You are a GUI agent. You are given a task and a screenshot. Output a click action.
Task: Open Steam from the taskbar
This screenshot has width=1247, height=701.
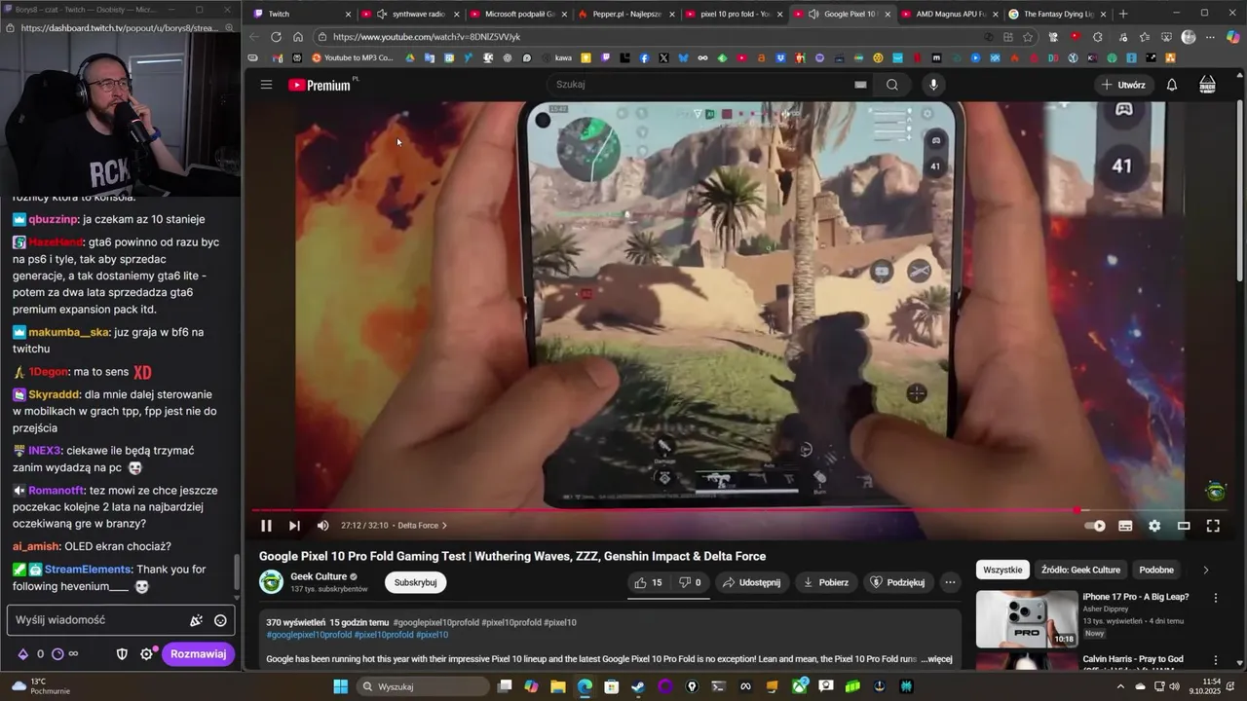click(638, 686)
